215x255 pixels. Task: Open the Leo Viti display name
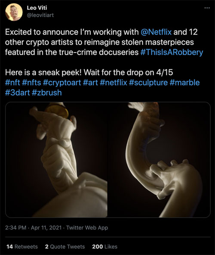(37, 8)
